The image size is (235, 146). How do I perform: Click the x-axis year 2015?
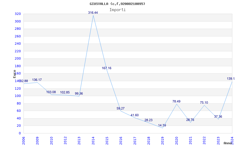107,140
